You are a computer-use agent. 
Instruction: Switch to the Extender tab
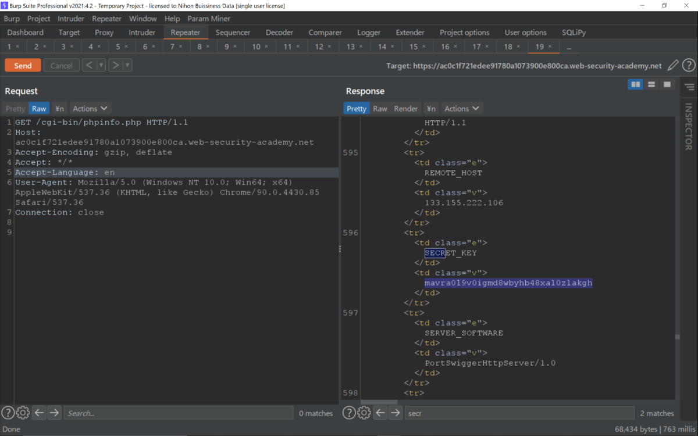click(x=410, y=33)
